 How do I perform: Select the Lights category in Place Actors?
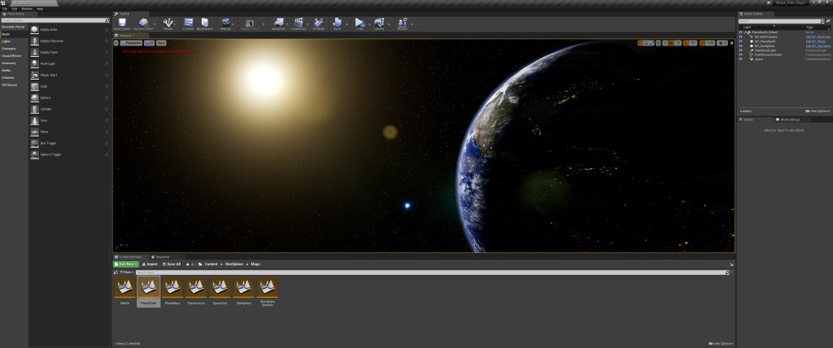[x=6, y=41]
